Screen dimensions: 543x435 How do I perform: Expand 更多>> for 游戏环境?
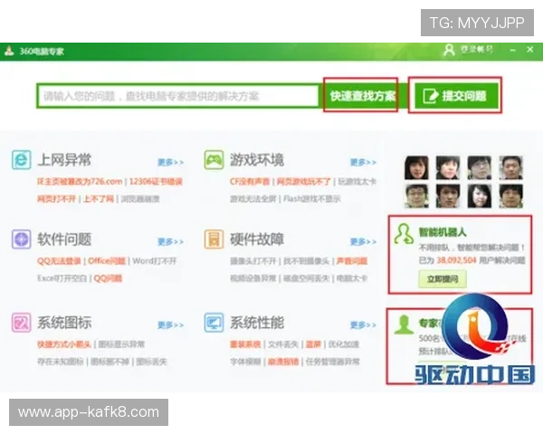(363, 162)
